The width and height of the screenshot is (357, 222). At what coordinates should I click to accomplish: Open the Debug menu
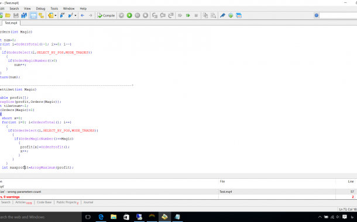40,9
